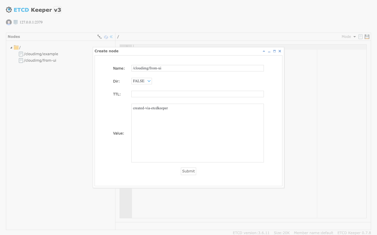
Task: Collapse the Nodes panel with double-chevron
Action: click(111, 37)
